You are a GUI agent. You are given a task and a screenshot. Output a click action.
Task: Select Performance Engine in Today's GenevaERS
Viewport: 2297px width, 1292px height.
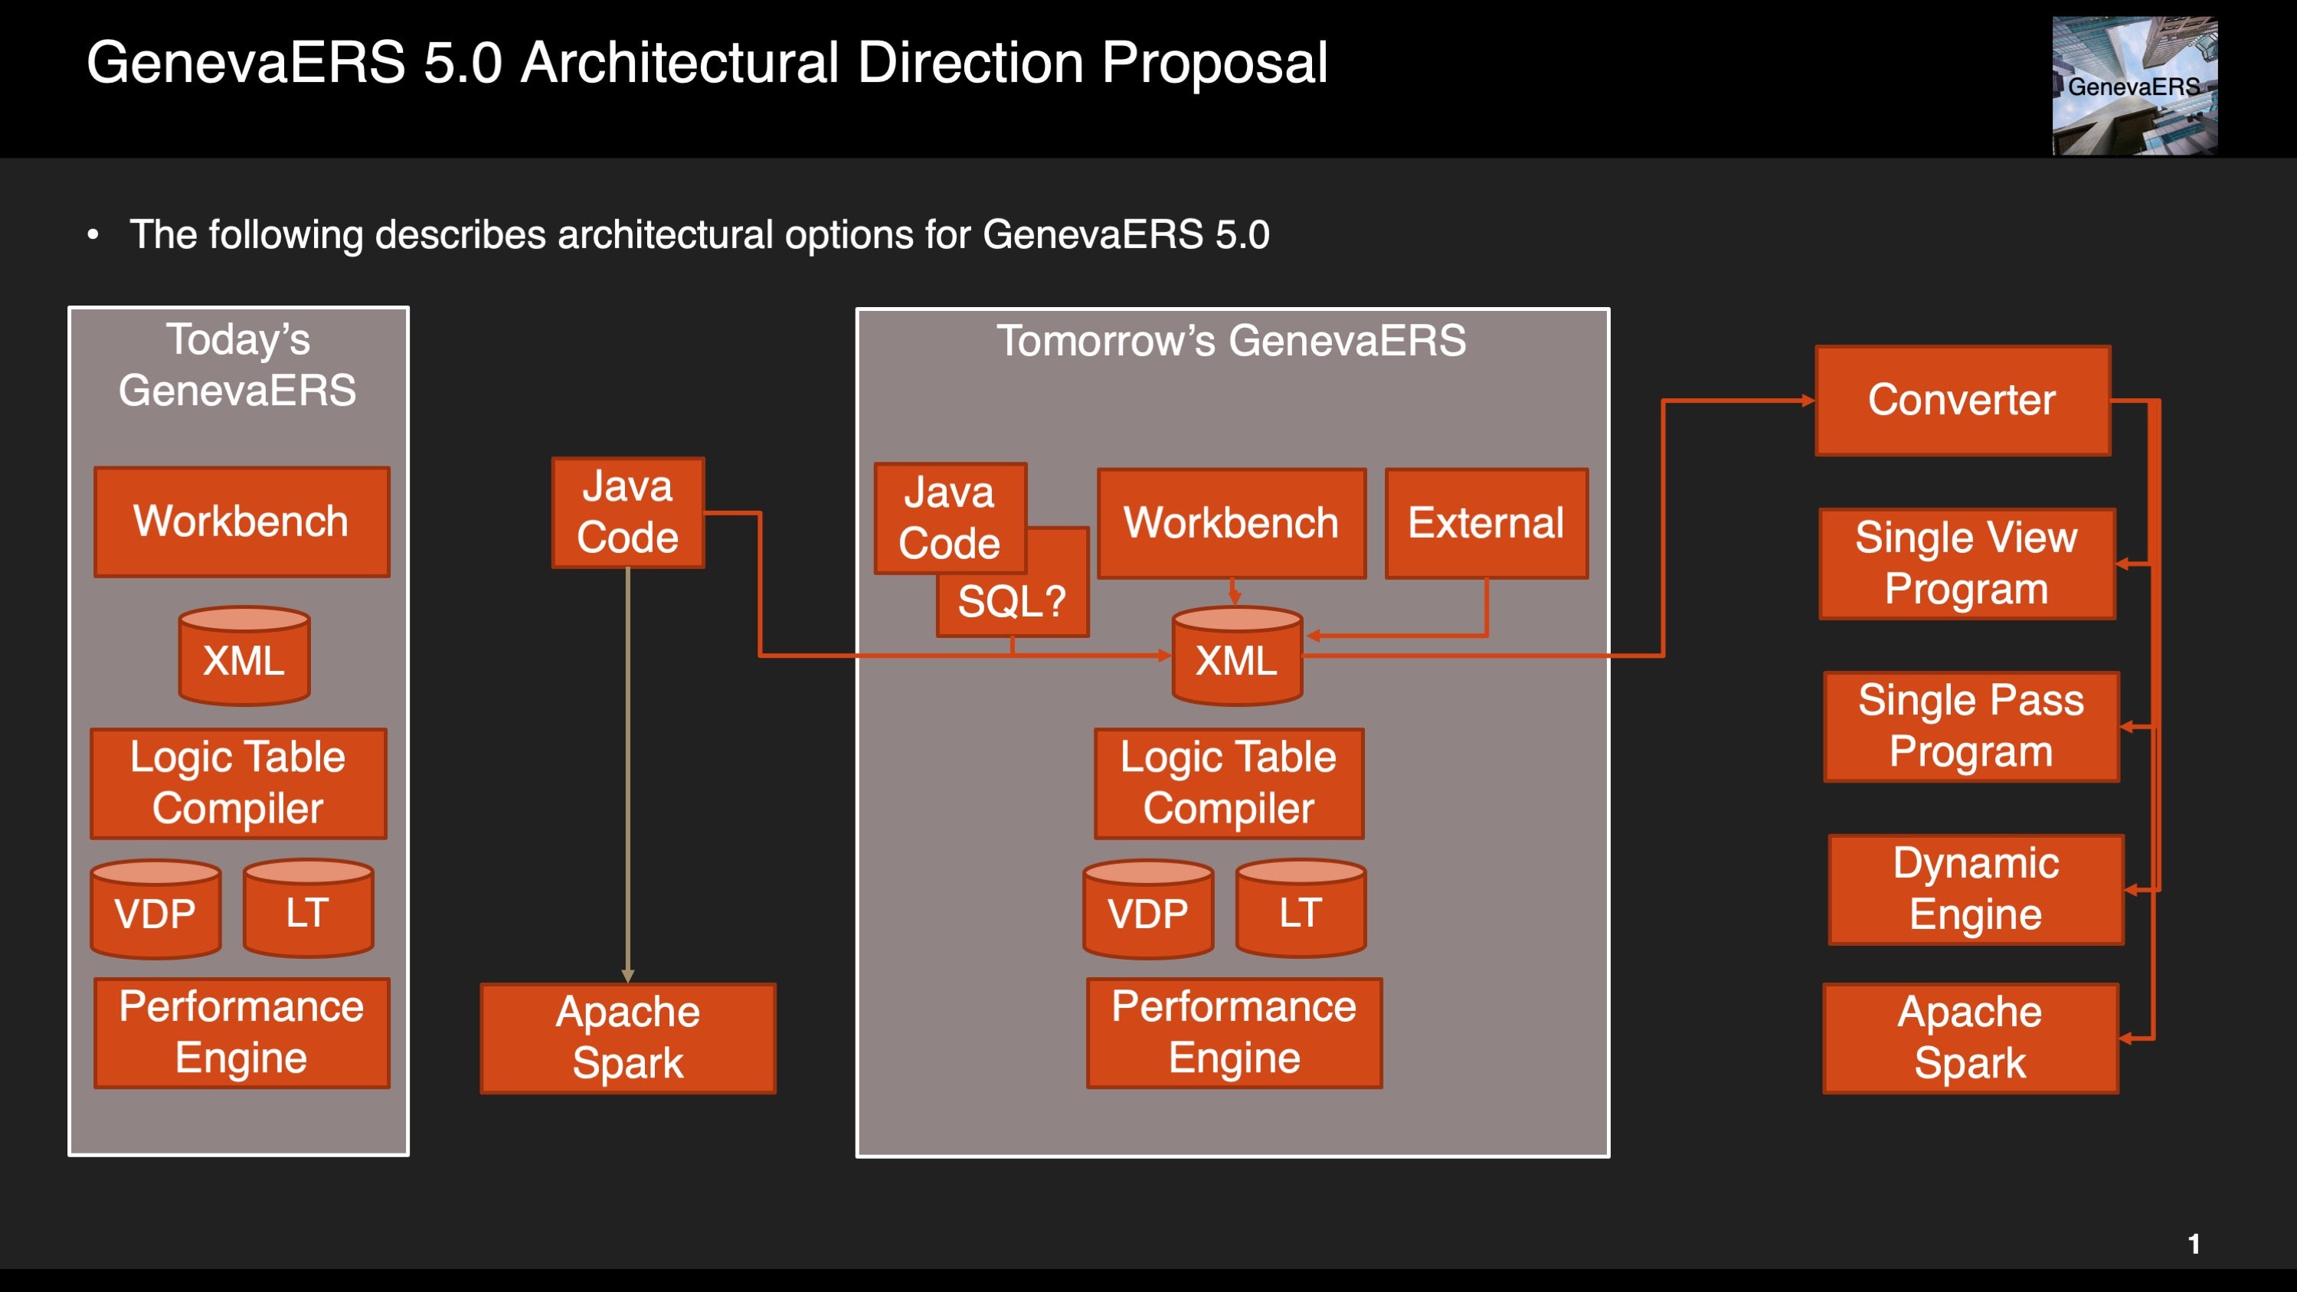click(x=242, y=1032)
